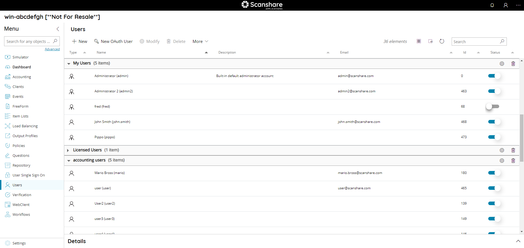
Task: Collapse the My Users group
Action: 69,64
